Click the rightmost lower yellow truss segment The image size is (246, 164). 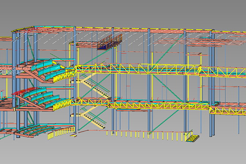pos(228,111)
